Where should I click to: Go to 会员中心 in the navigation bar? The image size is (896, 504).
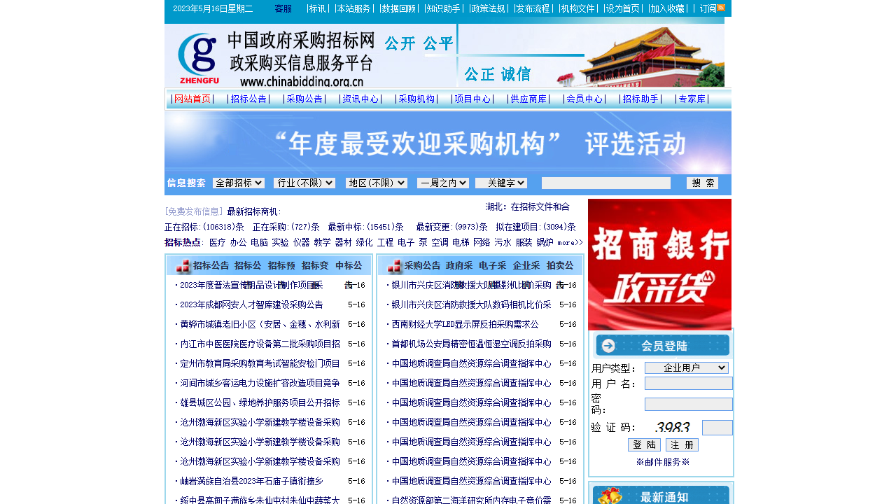584,99
